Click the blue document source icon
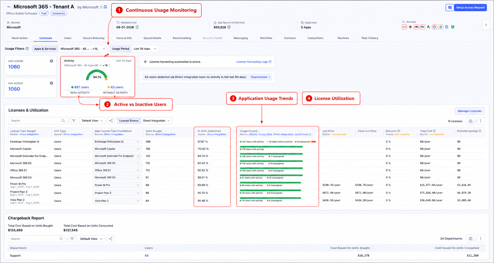Viewport: 494px width, 263px height. (447, 27)
